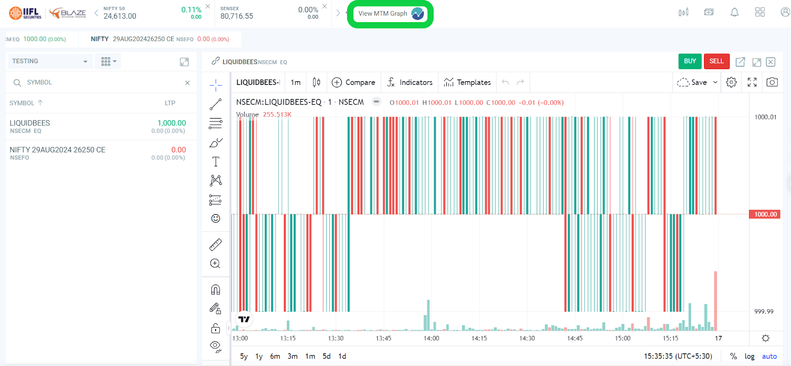791x366 pixels.
Task: Close the NIFTY 50 index ticker
Action: pos(208,6)
